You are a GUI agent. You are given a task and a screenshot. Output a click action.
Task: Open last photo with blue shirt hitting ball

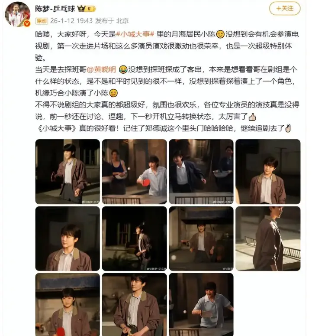click(201, 304)
